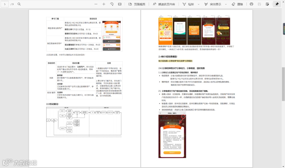Image resolution: width=285 pixels, height=168 pixels.
Task: Click the 活动目的 table header cell
Action: (x=51, y=63)
